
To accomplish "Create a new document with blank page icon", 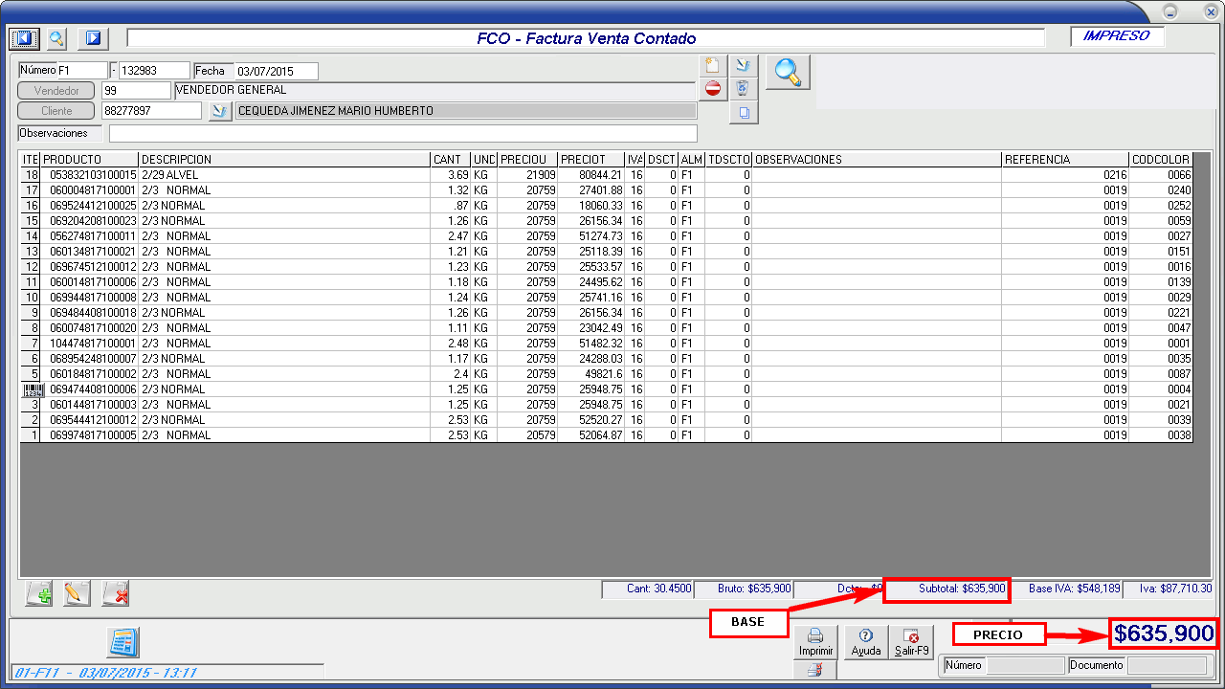I will 712,66.
